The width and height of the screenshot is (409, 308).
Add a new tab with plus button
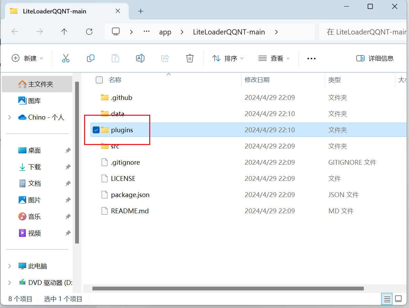click(x=141, y=11)
